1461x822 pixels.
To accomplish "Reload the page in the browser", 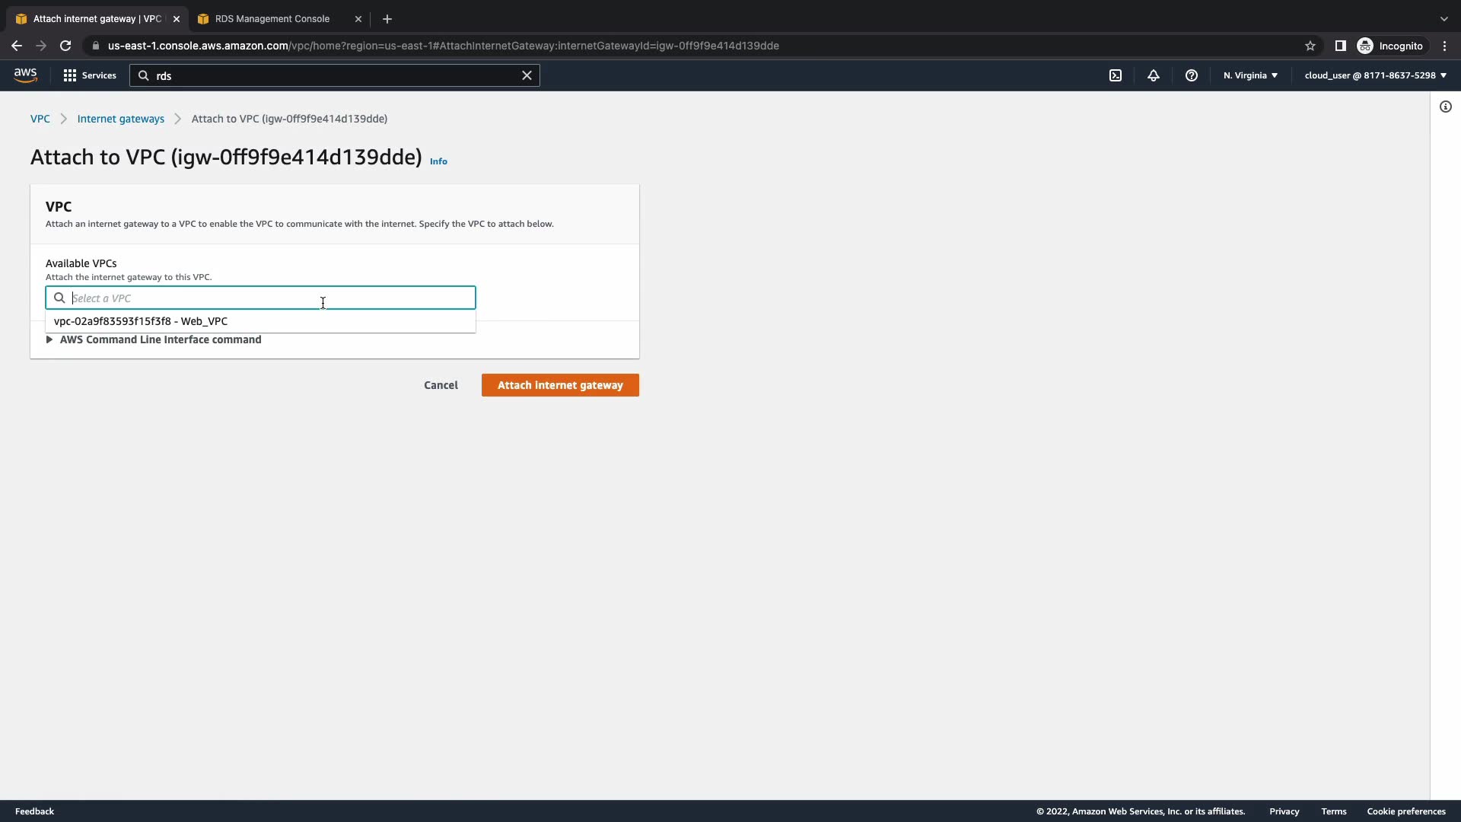I will click(x=65, y=46).
